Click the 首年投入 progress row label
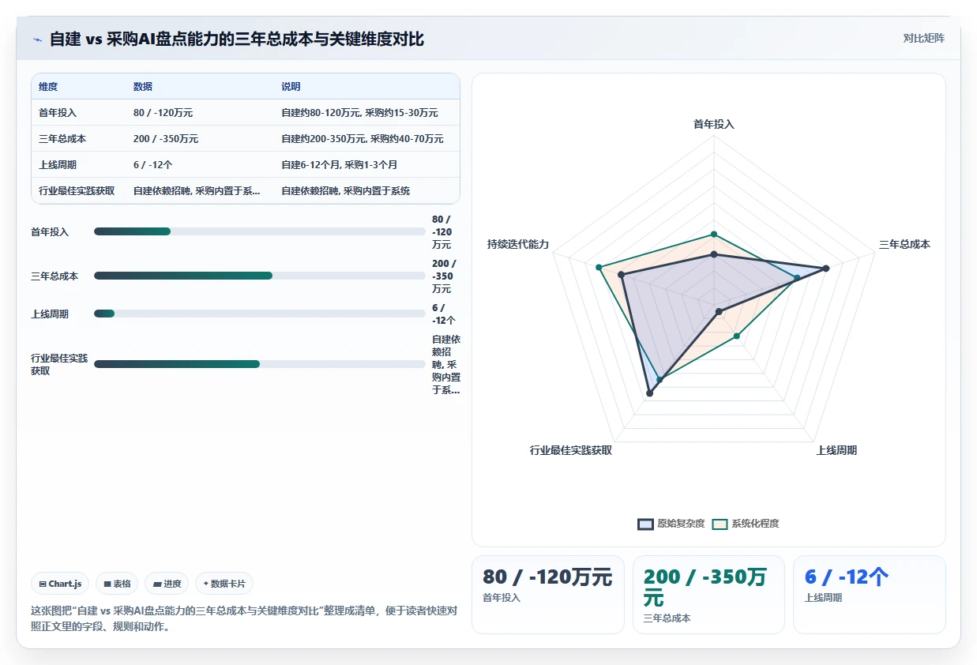The width and height of the screenshot is (977, 665). point(50,231)
